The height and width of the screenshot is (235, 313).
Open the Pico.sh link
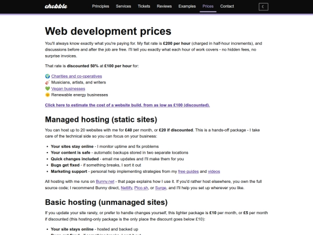click(141, 188)
